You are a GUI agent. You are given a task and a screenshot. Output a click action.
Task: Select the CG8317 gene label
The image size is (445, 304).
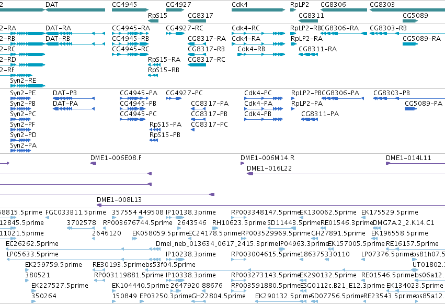(200, 15)
